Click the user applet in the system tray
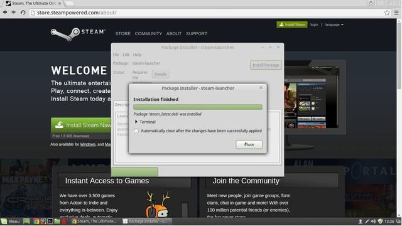This screenshot has width=402, height=226. pyautogui.click(x=360, y=222)
